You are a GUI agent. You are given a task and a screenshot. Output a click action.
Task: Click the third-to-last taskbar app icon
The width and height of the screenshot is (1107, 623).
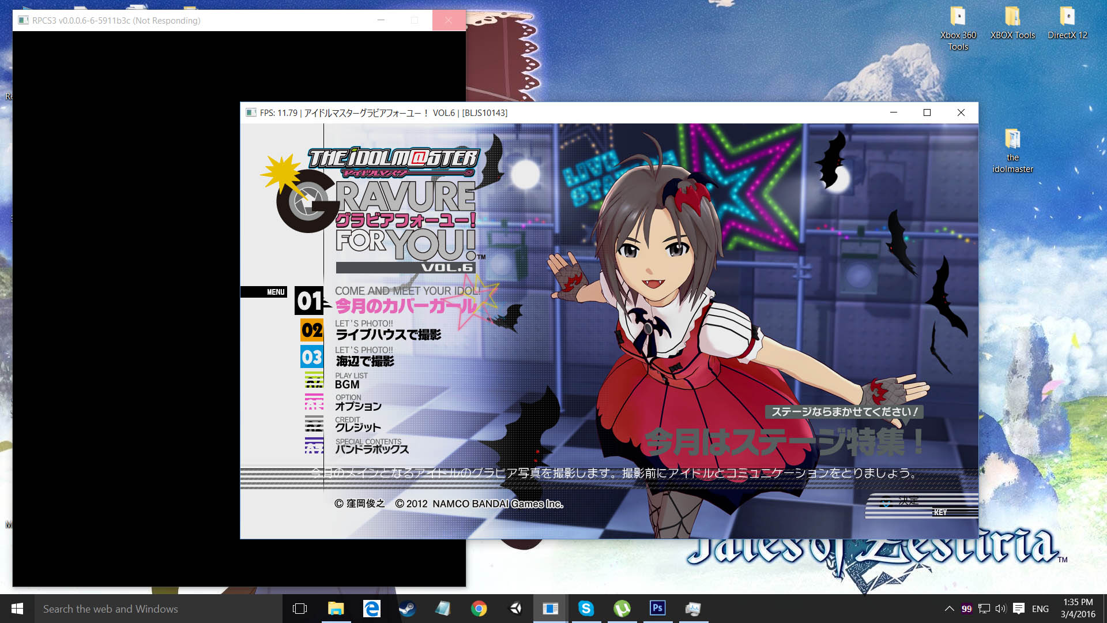click(622, 609)
